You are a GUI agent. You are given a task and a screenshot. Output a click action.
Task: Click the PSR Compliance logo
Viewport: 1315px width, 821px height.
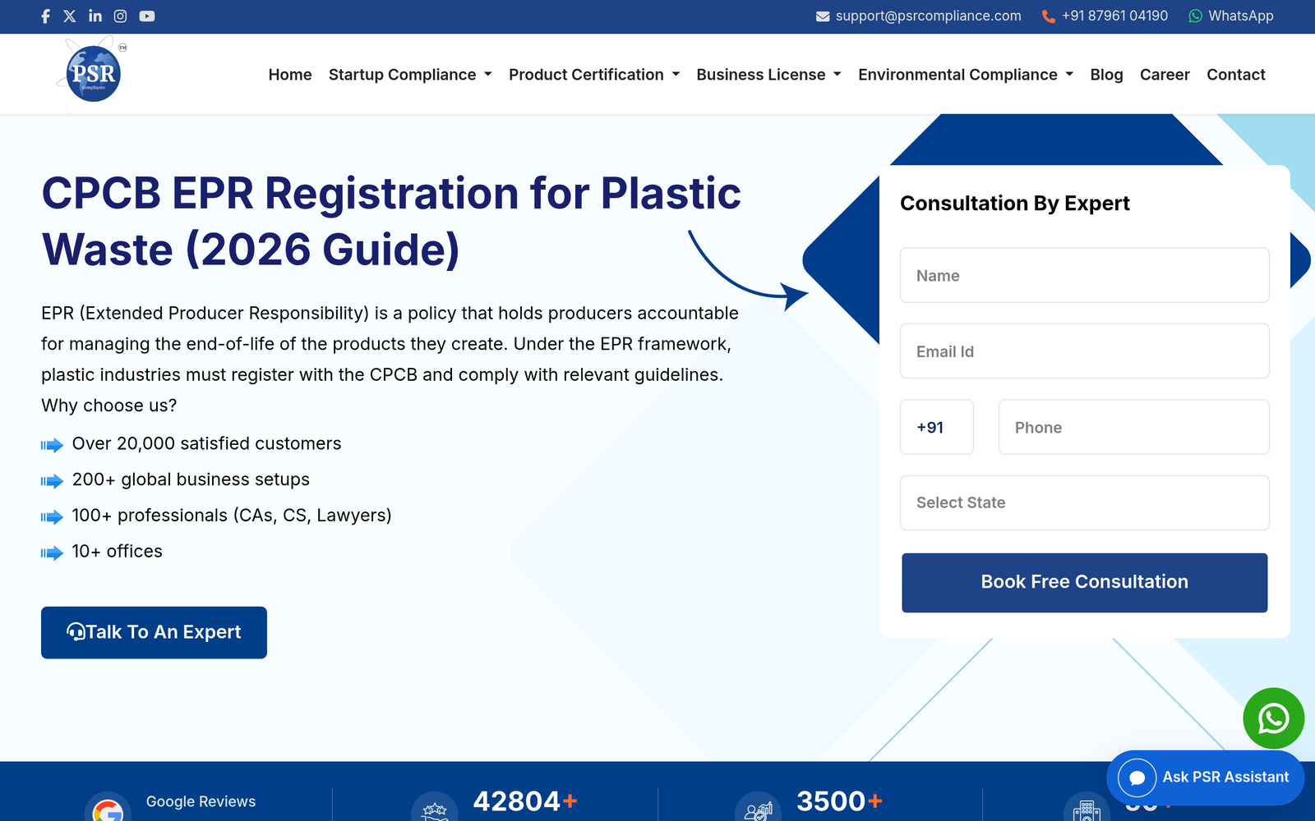pyautogui.click(x=93, y=72)
